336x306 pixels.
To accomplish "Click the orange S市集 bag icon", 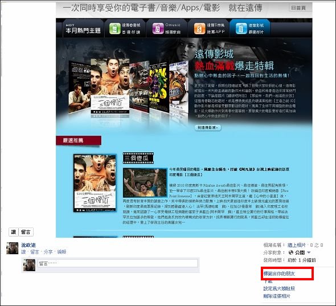I will (199, 28).
